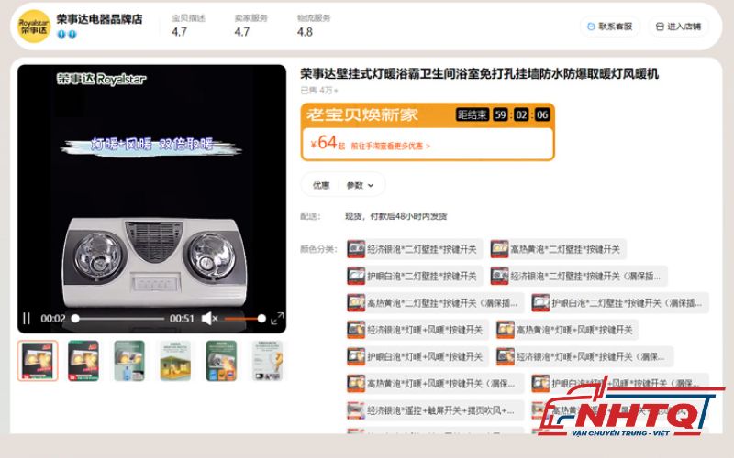Select 护眼白泡*二灯壁挂*按键开关 without leakage plug
The width and height of the screenshot is (734, 458).
pos(415,277)
